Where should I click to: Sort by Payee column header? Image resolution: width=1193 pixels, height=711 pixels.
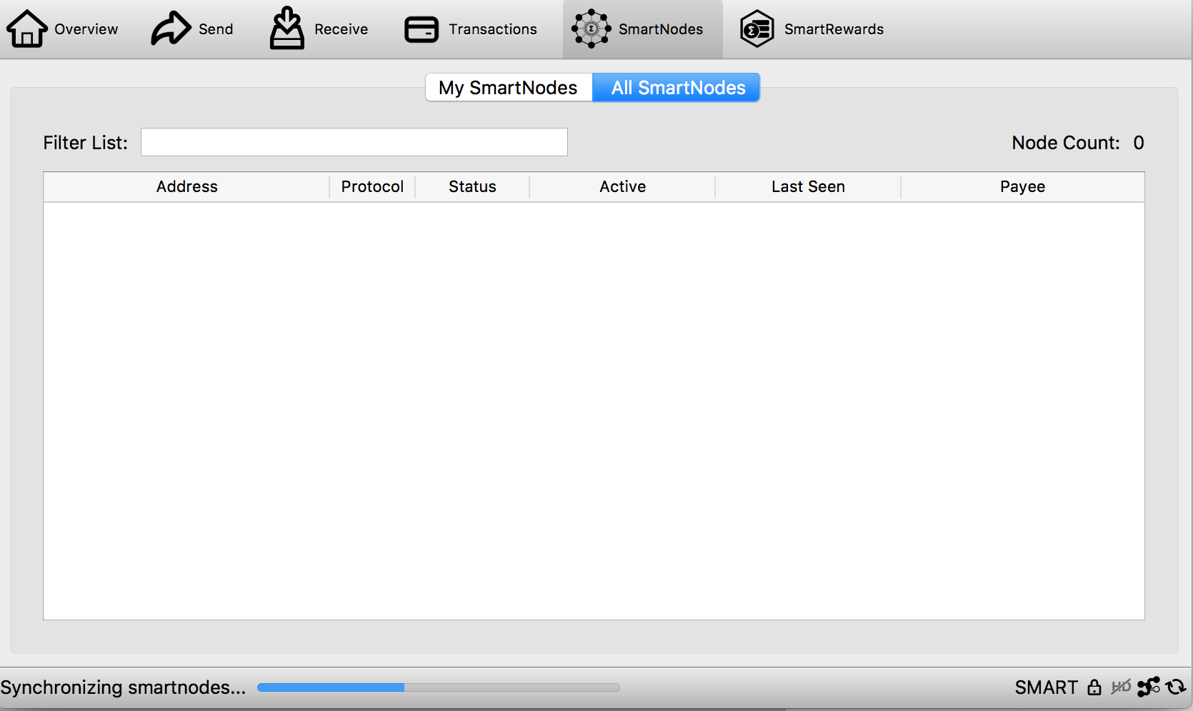tap(1022, 187)
